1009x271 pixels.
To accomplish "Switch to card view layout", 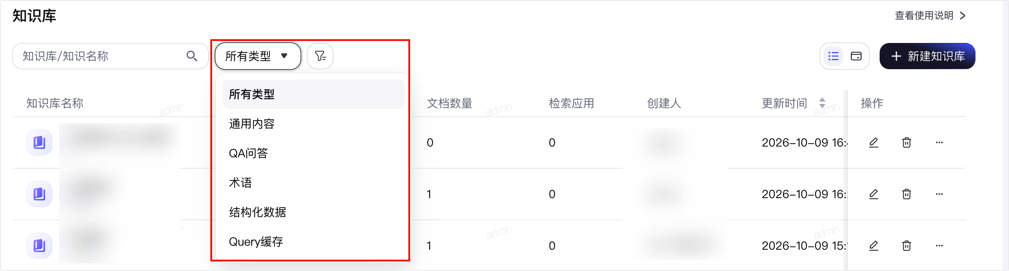I will (x=856, y=56).
